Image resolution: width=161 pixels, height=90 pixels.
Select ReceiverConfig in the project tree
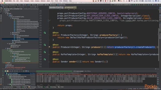click(21, 31)
